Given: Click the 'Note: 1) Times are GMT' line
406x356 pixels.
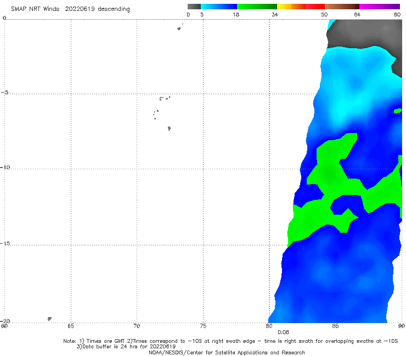Looking at the screenshot, I should click(230, 341).
